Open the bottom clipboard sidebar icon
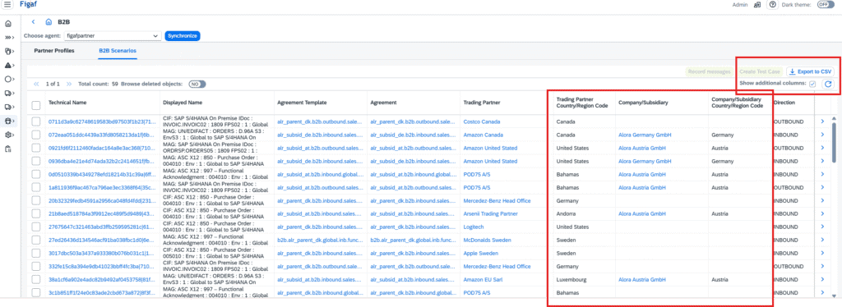Image resolution: width=842 pixels, height=307 pixels. click(8, 149)
